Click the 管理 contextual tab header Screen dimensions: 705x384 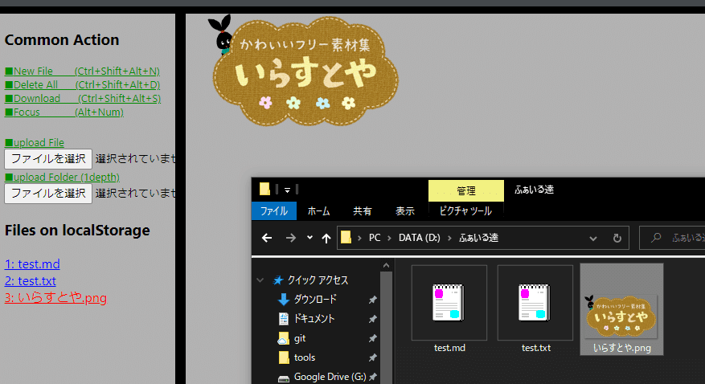point(466,191)
